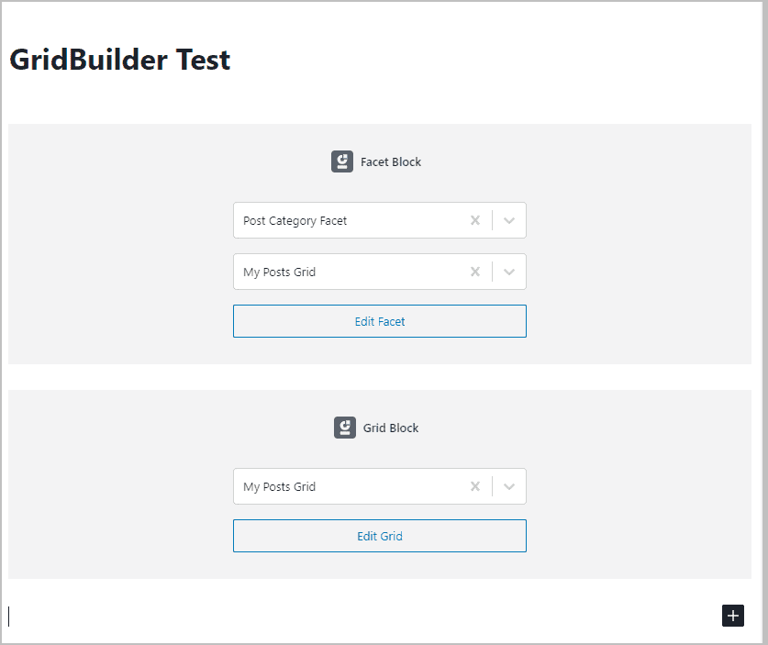Open the My Posts Grid dropdown in Facet Block
The width and height of the screenshot is (768, 645).
click(509, 272)
